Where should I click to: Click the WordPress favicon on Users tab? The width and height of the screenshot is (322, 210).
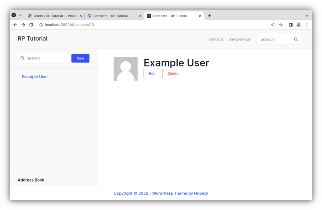(x=30, y=16)
